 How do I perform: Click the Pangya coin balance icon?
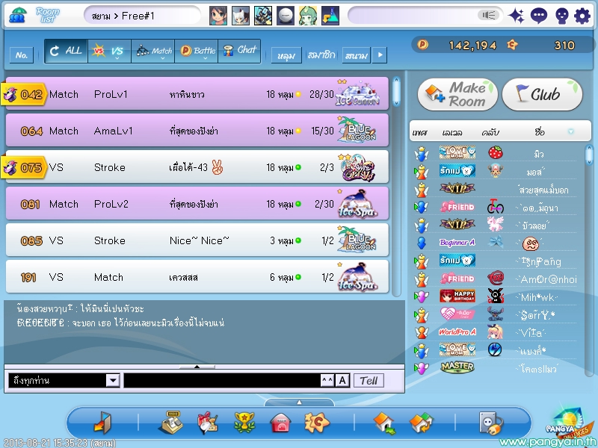click(422, 45)
